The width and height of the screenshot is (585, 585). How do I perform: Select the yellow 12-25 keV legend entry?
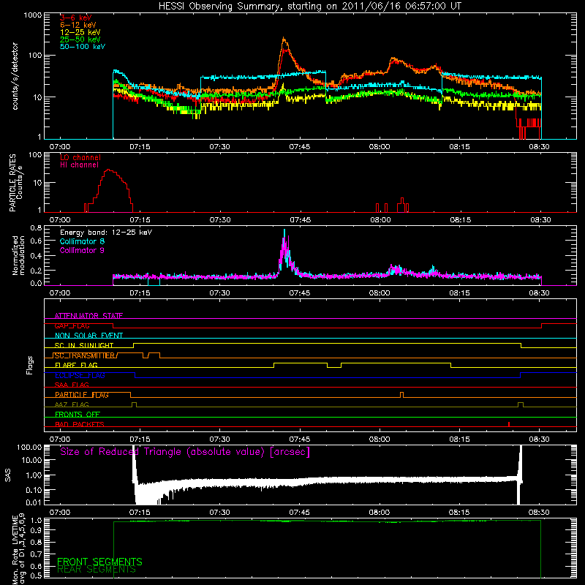tap(80, 32)
